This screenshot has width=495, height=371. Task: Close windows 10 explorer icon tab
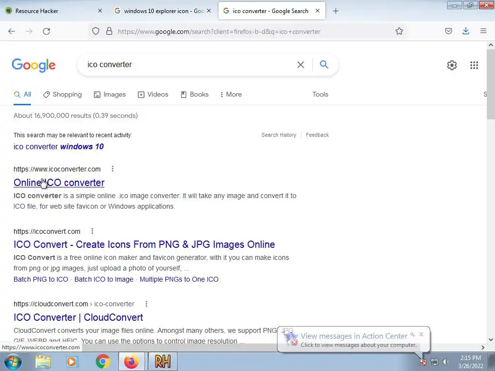(209, 11)
